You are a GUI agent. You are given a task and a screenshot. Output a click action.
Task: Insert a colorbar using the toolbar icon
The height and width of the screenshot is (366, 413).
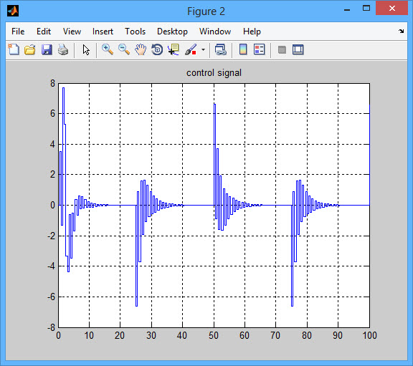pyautogui.click(x=243, y=49)
